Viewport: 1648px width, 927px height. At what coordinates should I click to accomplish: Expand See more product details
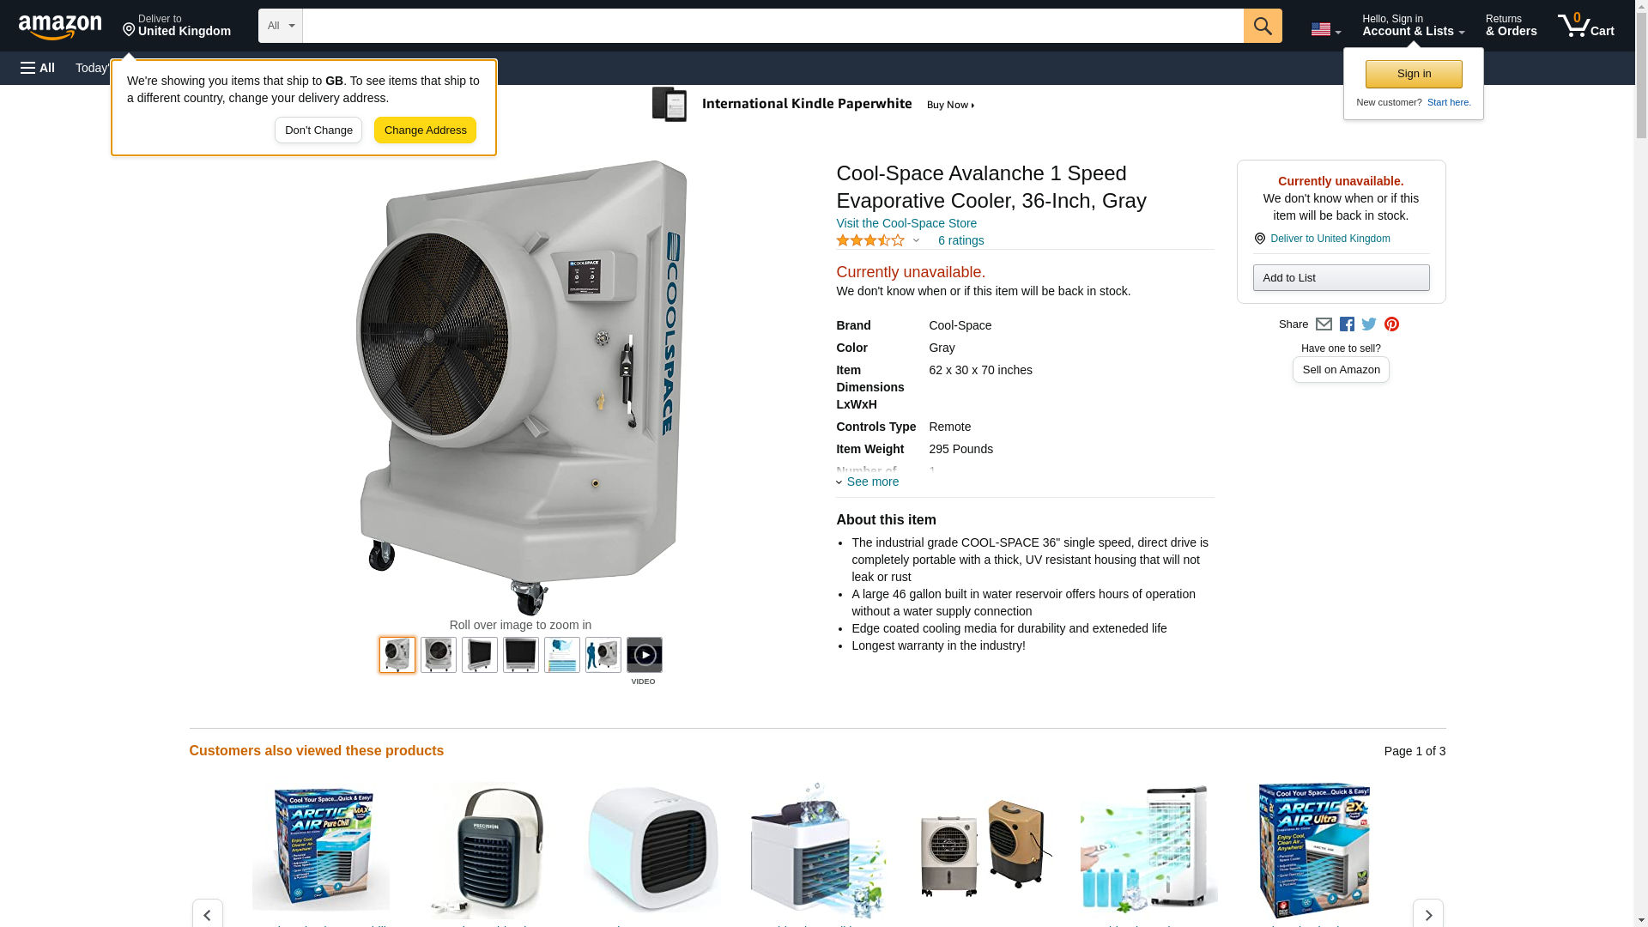(x=868, y=482)
